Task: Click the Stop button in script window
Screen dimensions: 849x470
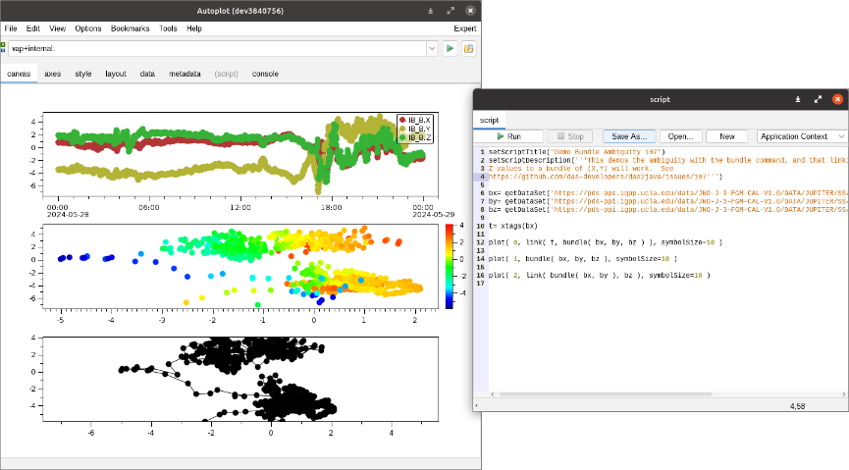Action: tap(570, 136)
